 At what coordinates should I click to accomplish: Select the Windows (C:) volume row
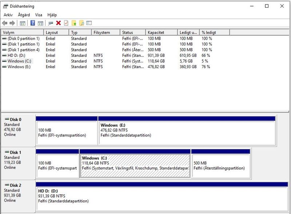(115, 61)
